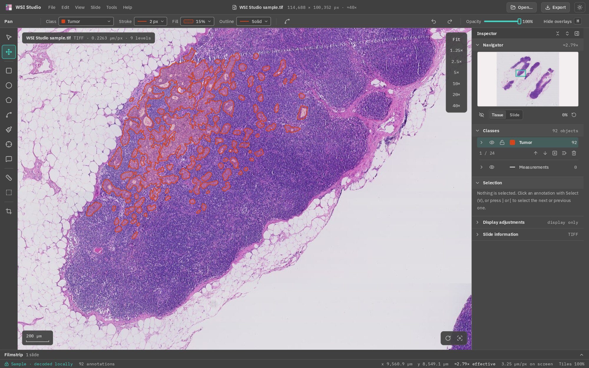Image resolution: width=589 pixels, height=368 pixels.
Task: Click the Fit zoom button
Action: [456, 39]
